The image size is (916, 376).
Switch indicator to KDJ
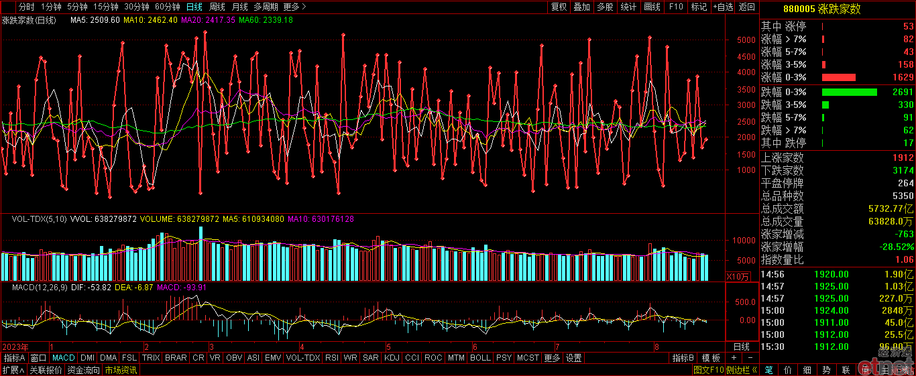(392, 358)
